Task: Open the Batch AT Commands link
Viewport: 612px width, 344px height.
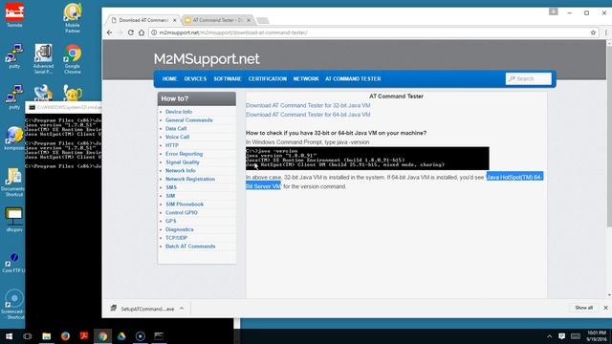Action: 190,247
